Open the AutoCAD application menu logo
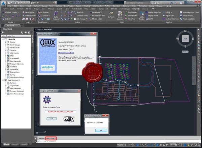 pyautogui.click(x=3, y=3)
